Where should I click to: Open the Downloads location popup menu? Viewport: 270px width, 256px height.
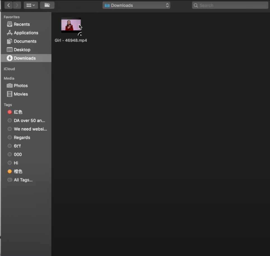click(x=136, y=5)
